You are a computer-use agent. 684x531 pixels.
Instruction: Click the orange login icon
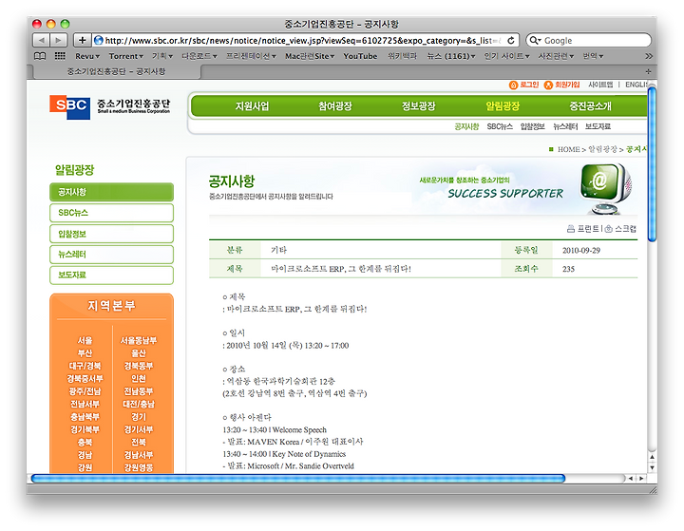coord(513,85)
